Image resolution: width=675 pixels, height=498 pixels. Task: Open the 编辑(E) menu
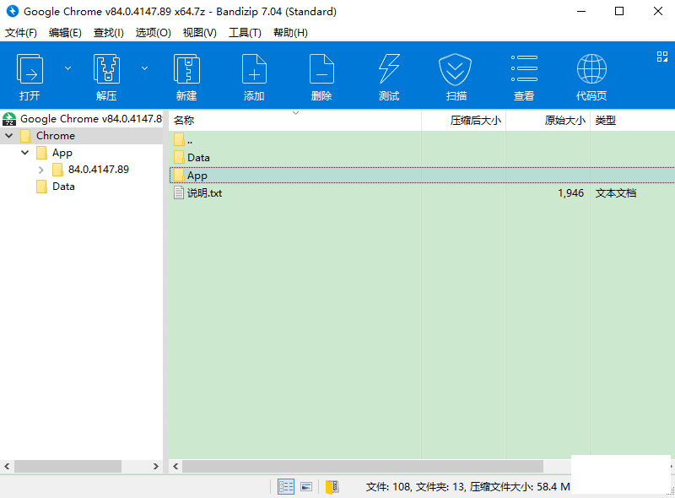point(65,33)
